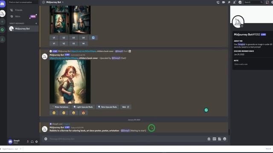This screenshot has width=273, height=153.
Task: Click the U4 upscale button
Action: click(x=84, y=38)
